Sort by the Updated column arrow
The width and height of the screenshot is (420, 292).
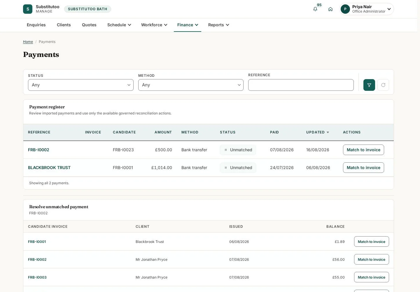click(x=328, y=133)
